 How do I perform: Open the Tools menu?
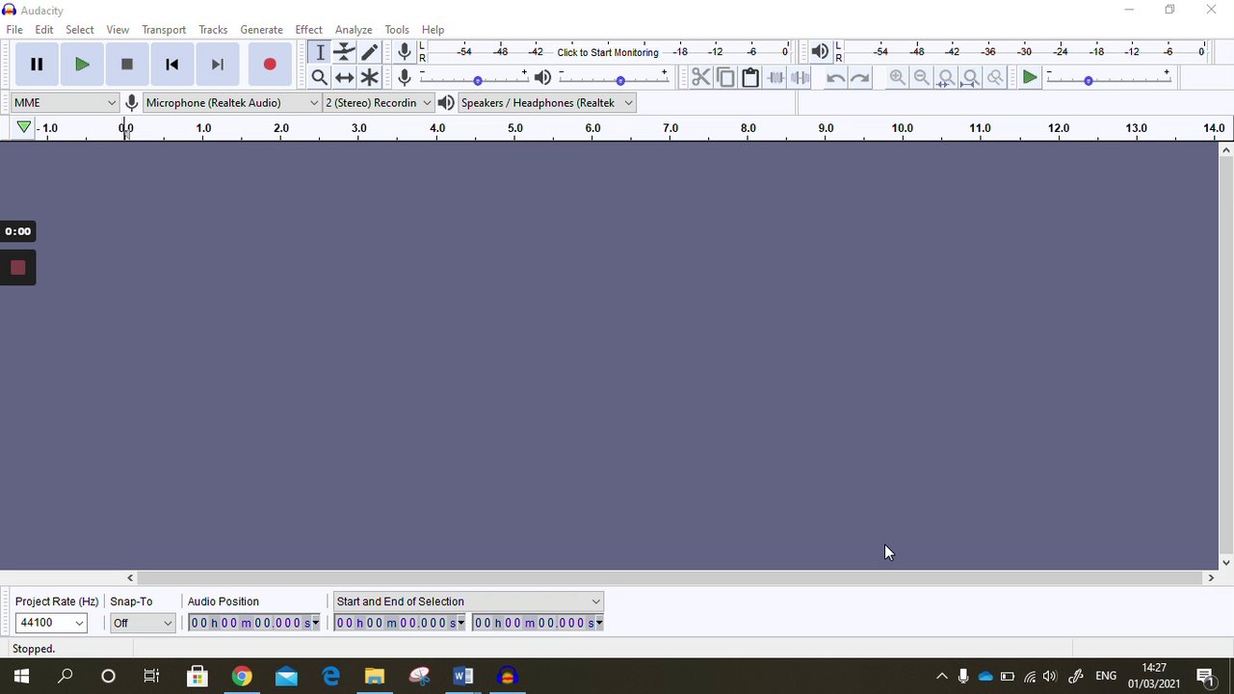click(x=397, y=30)
